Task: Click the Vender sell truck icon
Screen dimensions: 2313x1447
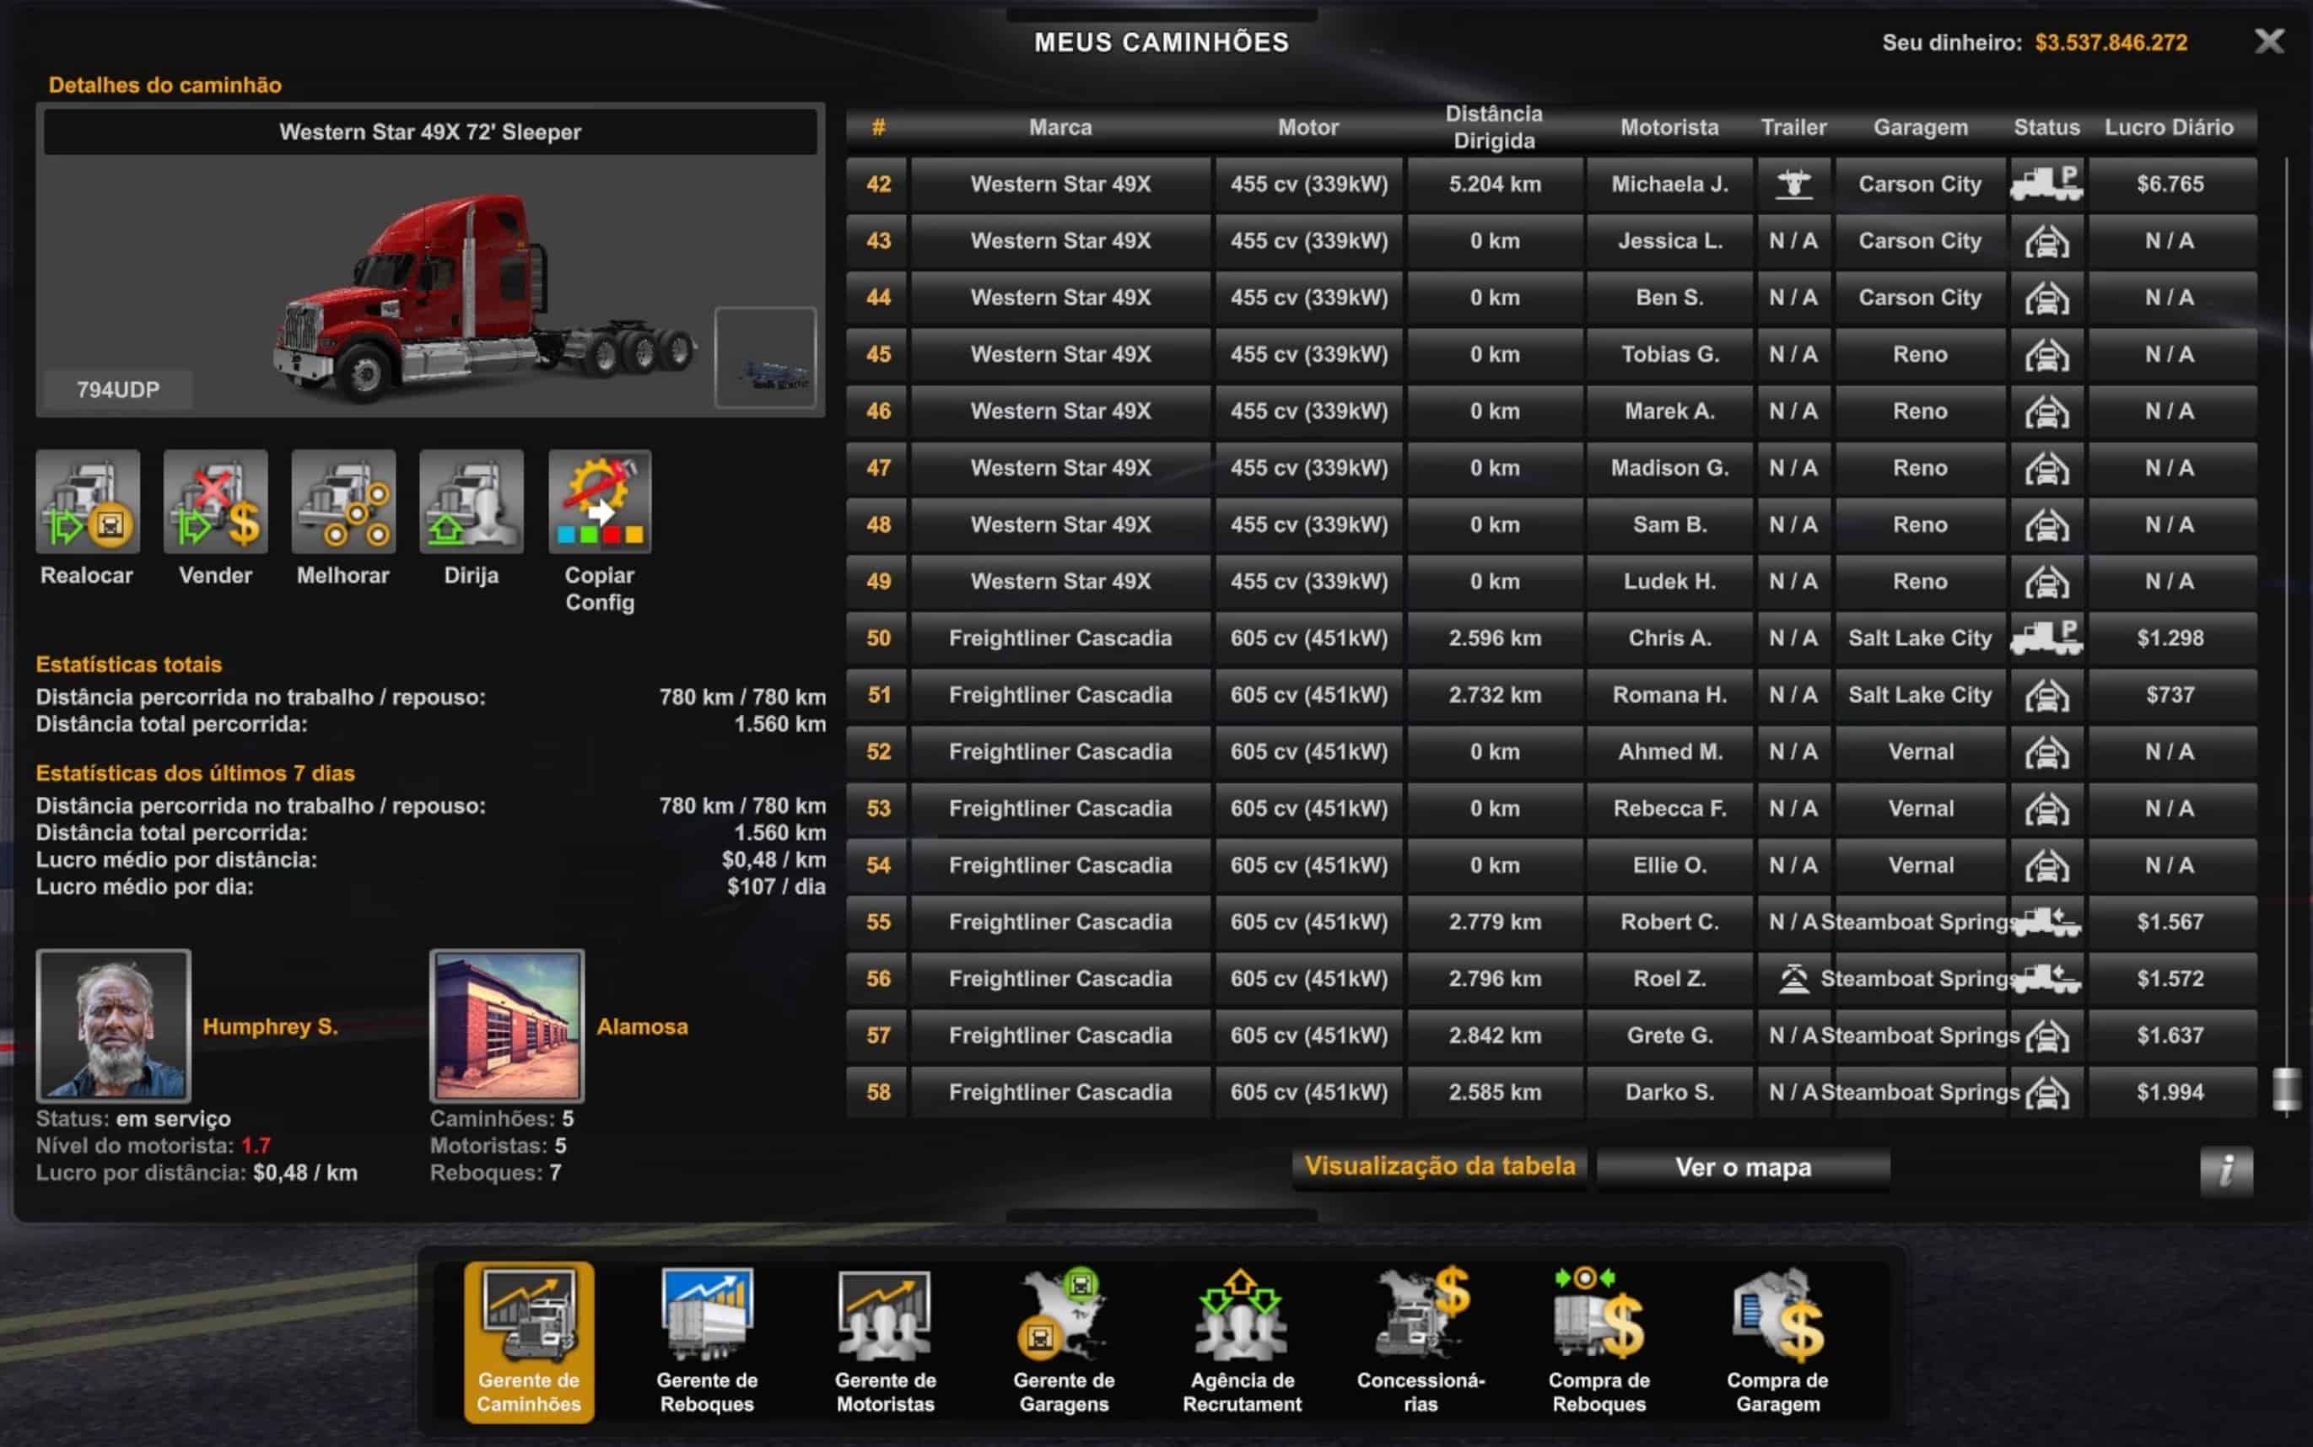Action: tap(215, 502)
